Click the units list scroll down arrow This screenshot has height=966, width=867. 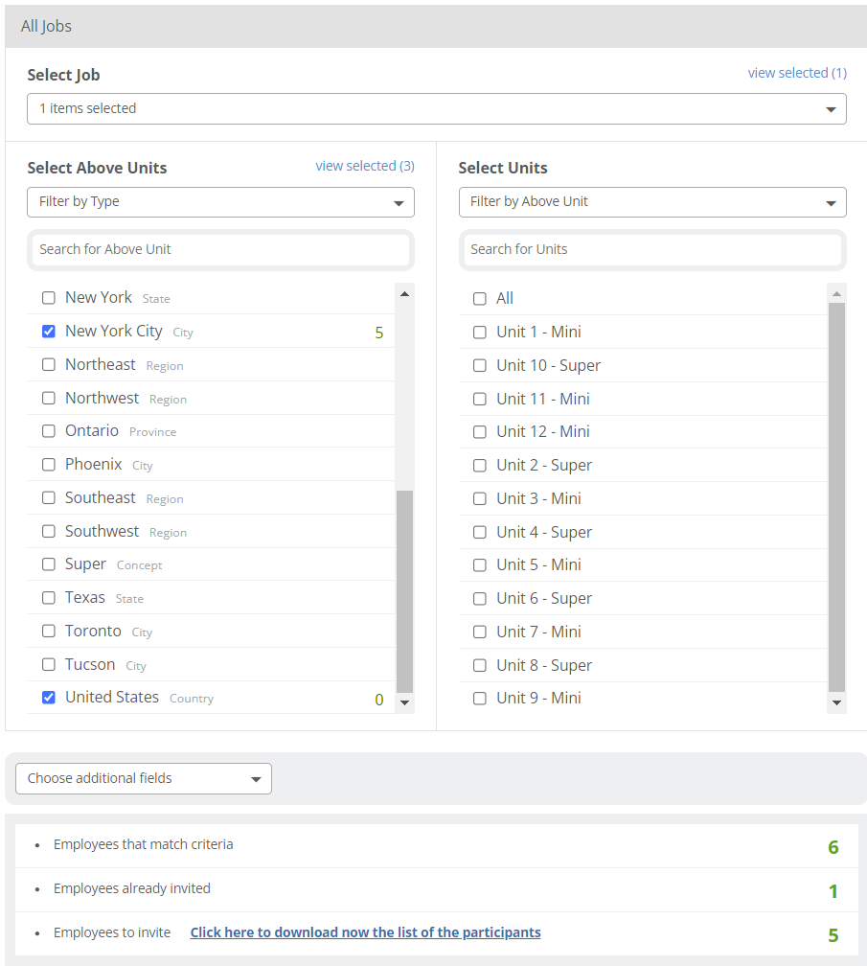point(837,702)
